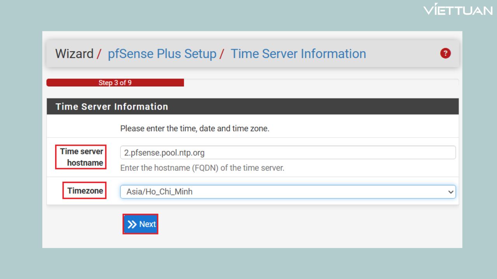
Task: Click the Wizard breadcrumb text
Action: [74, 53]
